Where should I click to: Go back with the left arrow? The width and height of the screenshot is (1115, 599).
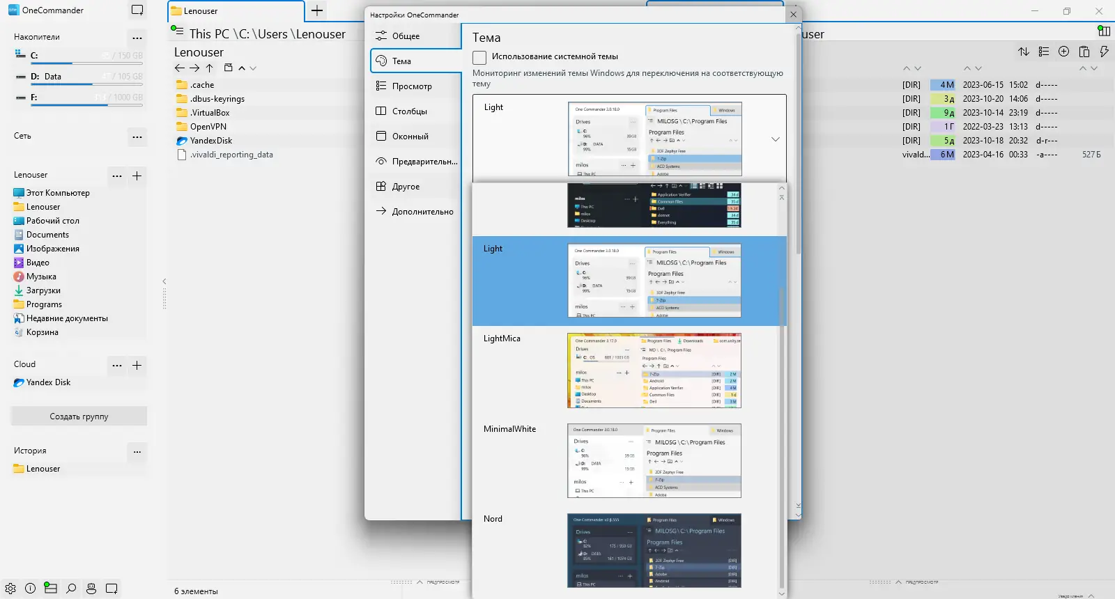[x=180, y=68]
